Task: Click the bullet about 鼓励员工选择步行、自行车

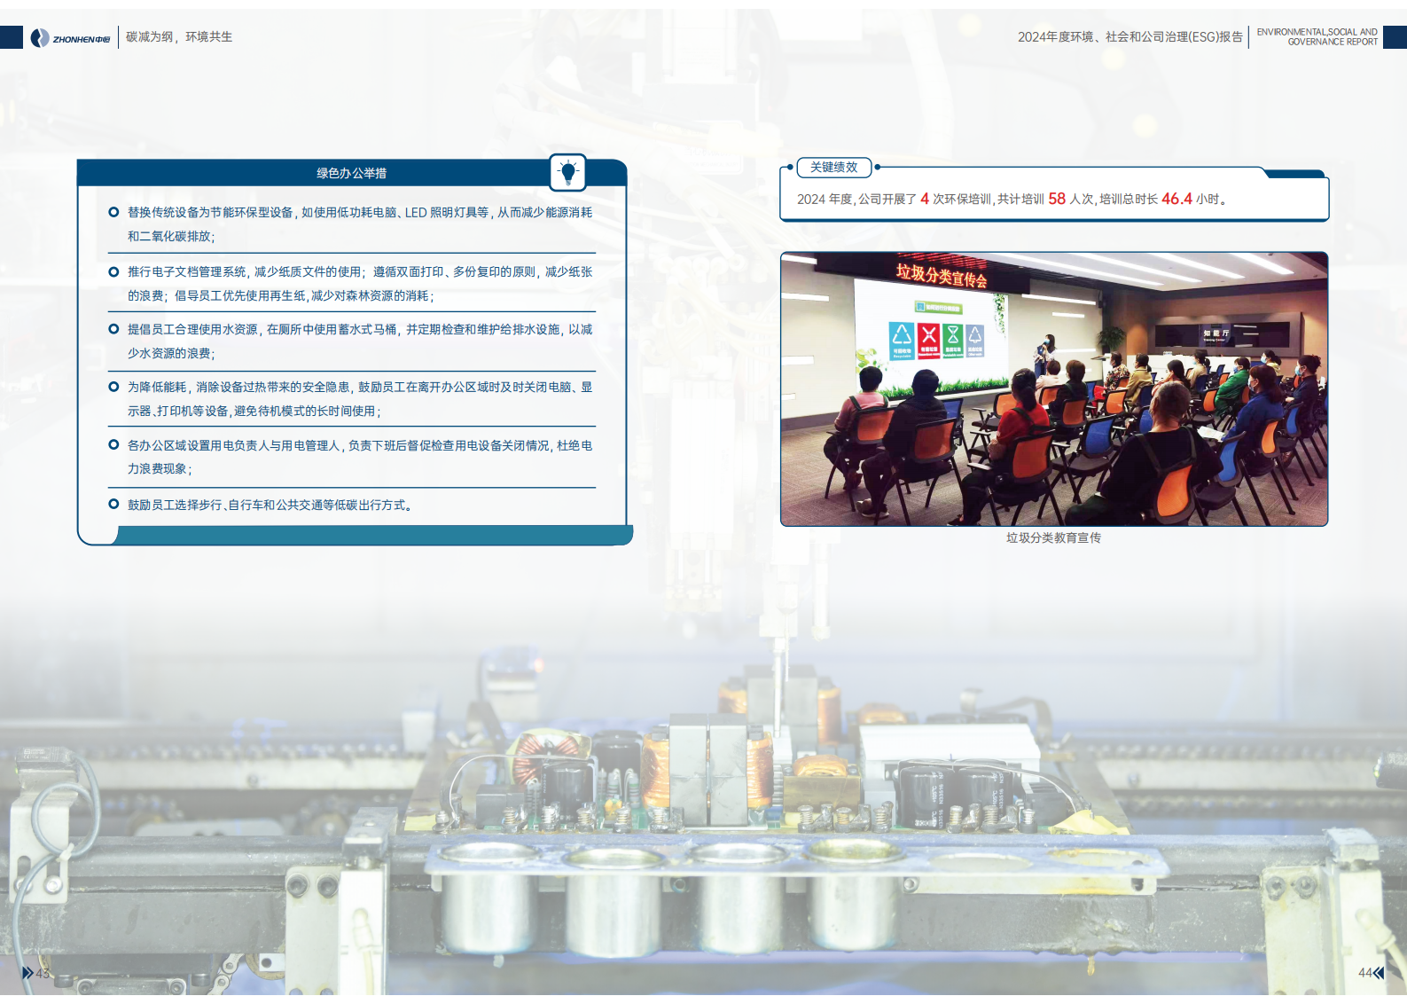Action: pyautogui.click(x=270, y=505)
